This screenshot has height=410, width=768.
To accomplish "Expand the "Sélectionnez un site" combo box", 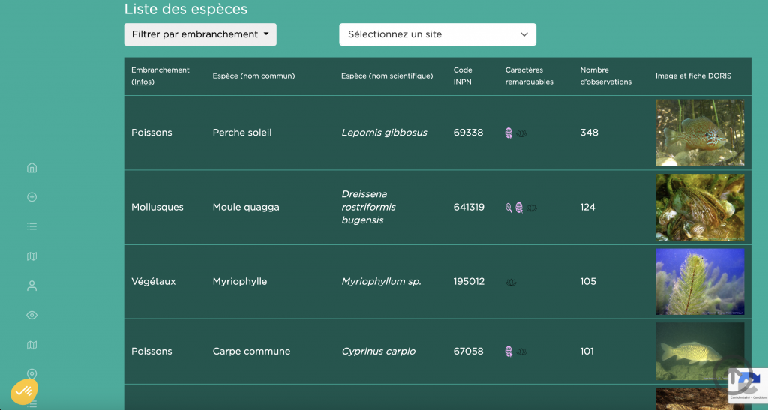I will 437,34.
